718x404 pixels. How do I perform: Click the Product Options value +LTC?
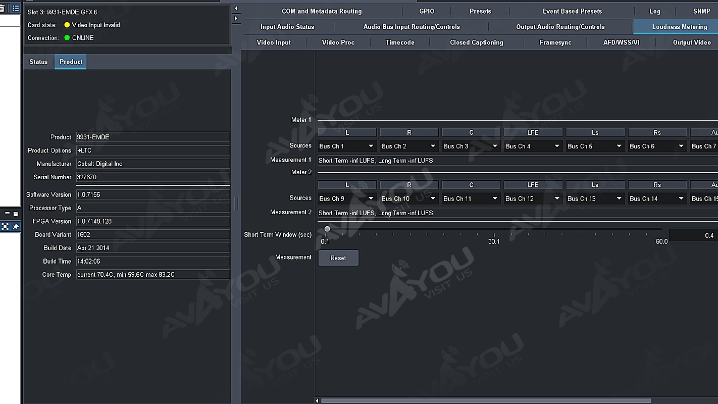pyautogui.click(x=153, y=150)
